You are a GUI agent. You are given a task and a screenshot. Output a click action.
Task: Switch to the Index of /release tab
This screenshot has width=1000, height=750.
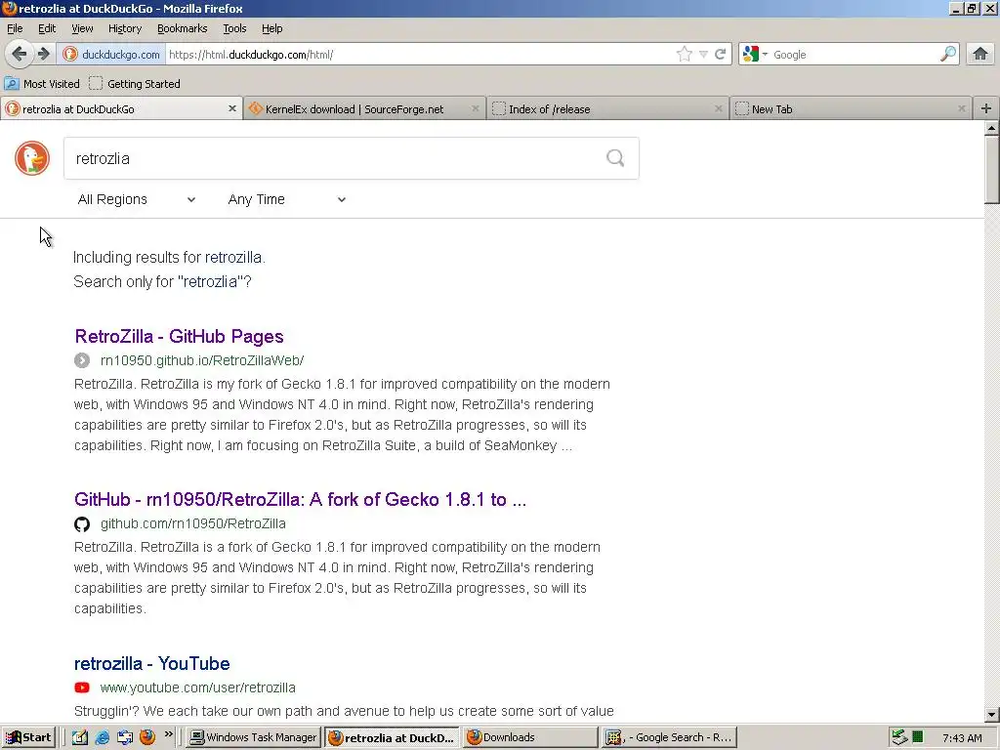click(x=607, y=109)
